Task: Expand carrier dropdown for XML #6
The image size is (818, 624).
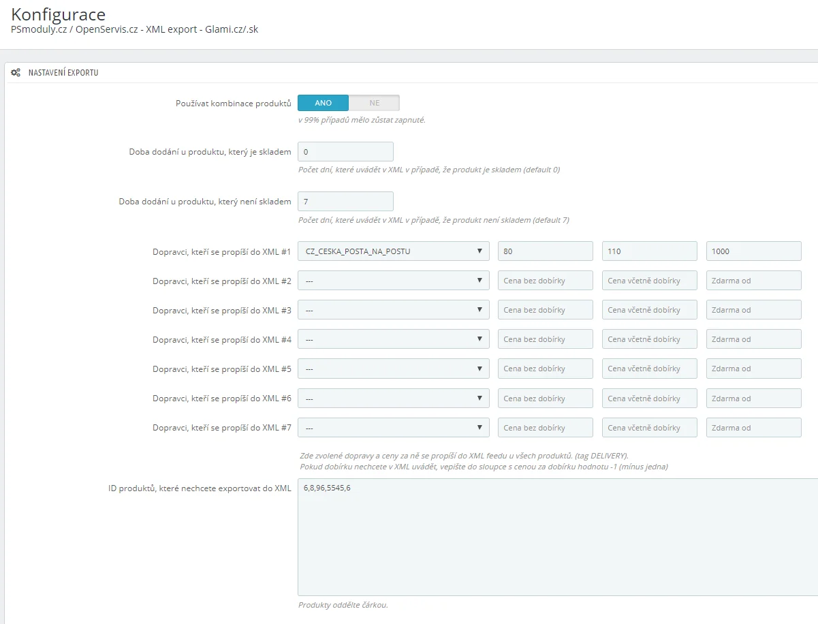Action: (x=393, y=399)
